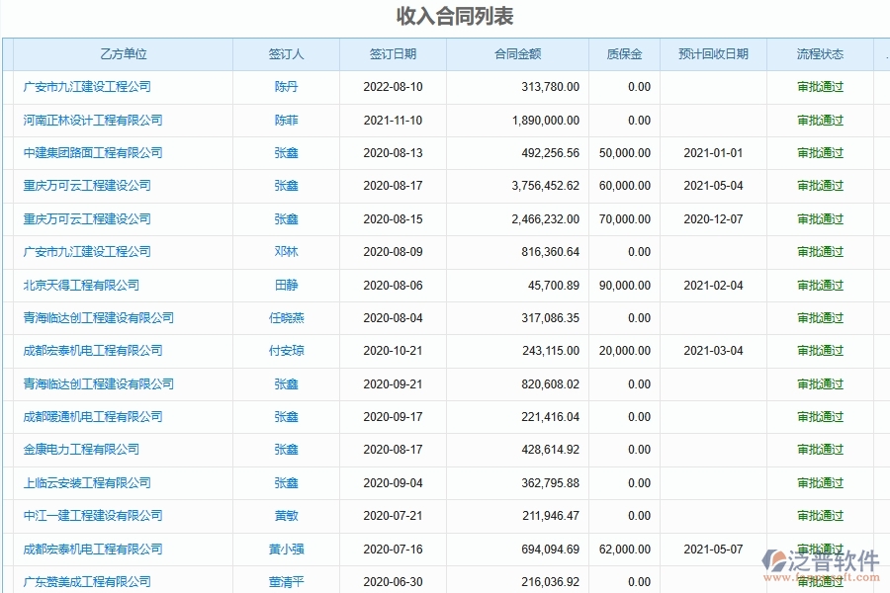Click date 2022-08-10 in first row
The width and height of the screenshot is (890, 593).
point(391,86)
